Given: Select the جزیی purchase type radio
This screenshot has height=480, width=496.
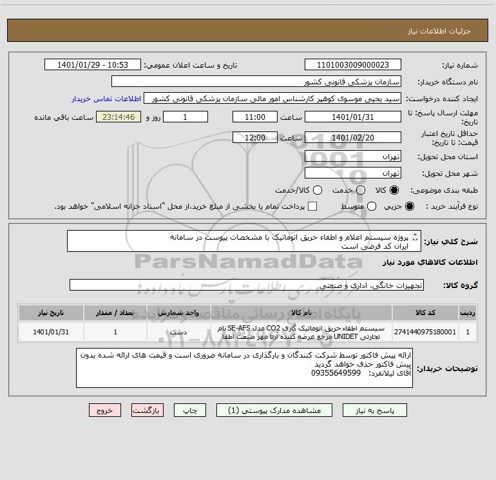Looking at the screenshot, I should tap(410, 206).
